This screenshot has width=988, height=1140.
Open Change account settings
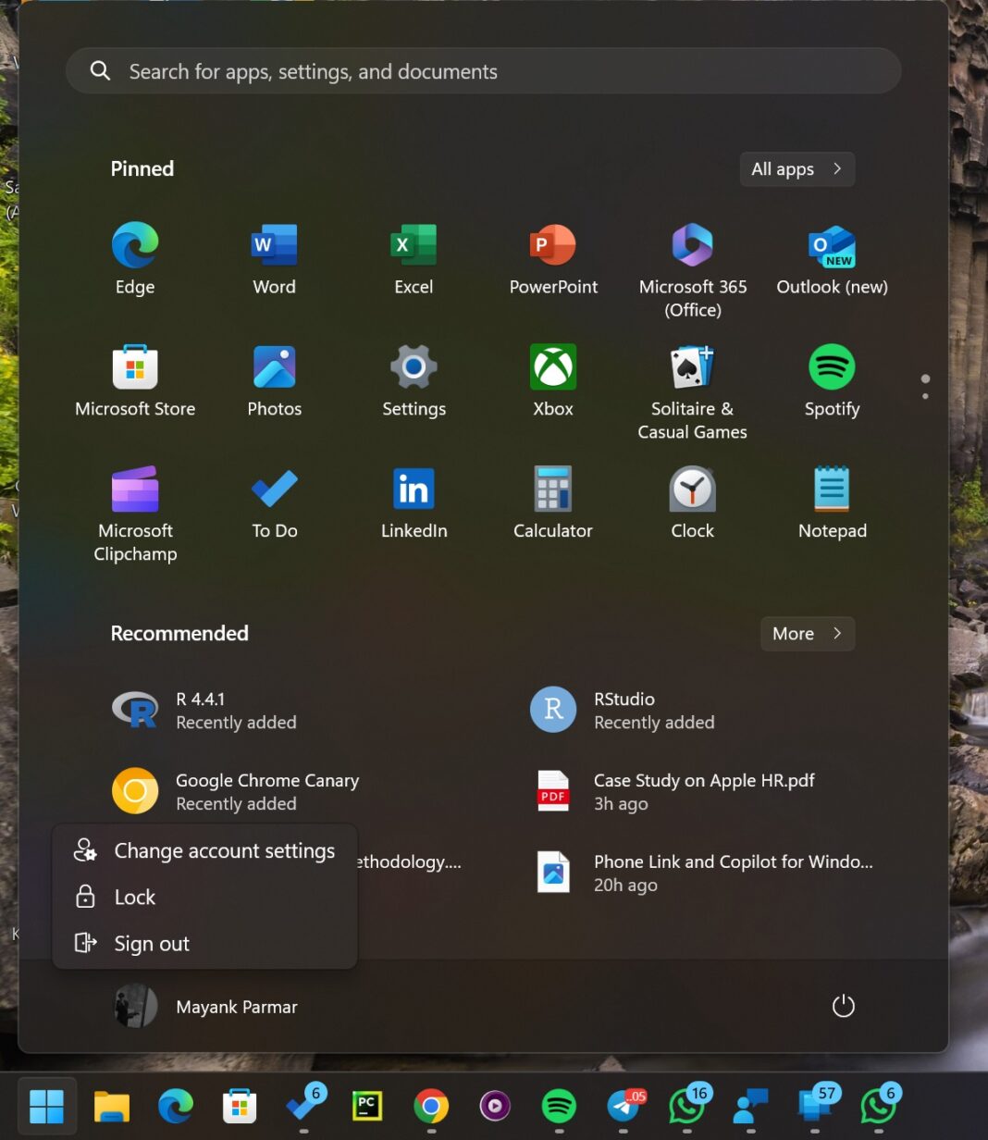(223, 850)
